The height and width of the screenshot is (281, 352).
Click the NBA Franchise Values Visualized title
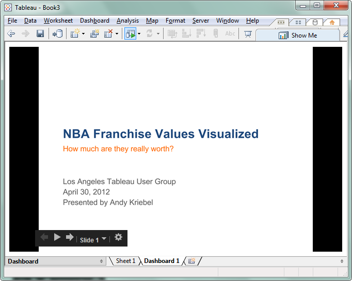tap(161, 134)
